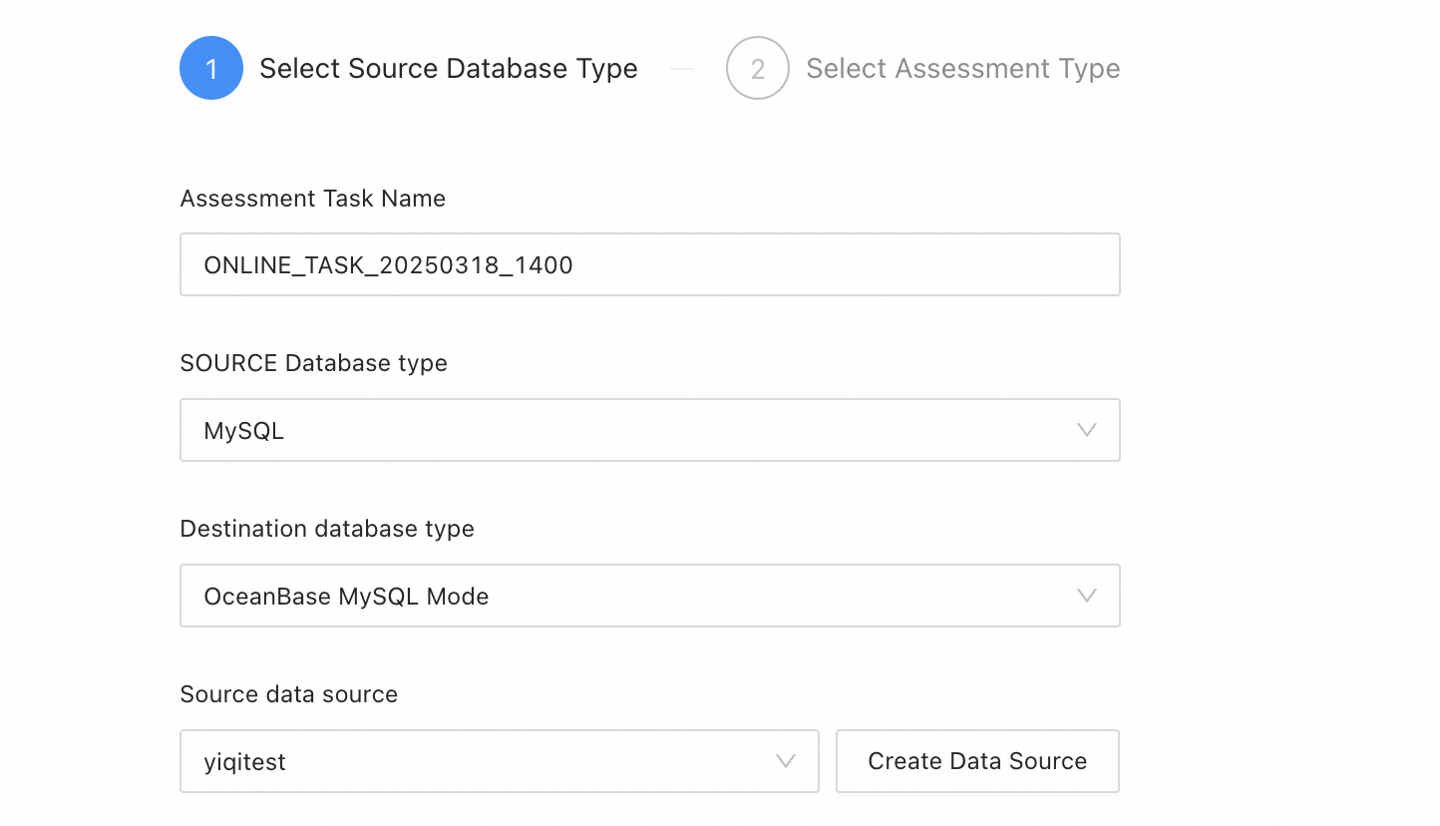Screen dimensions: 1440x826
Task: Click the dash connector between the two steps
Action: point(682,69)
